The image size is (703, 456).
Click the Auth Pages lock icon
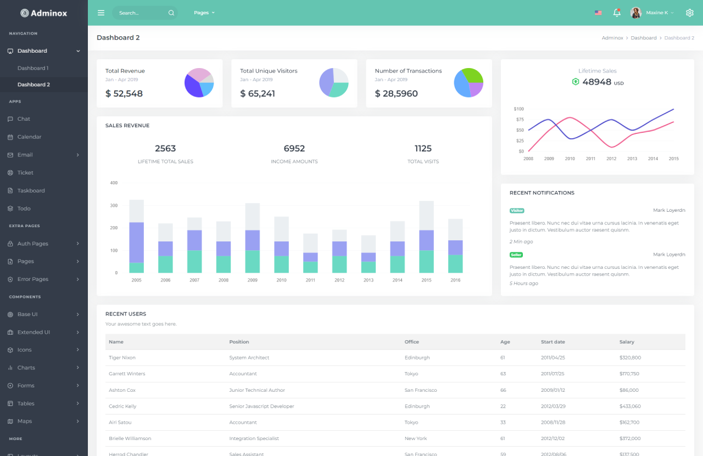point(10,244)
